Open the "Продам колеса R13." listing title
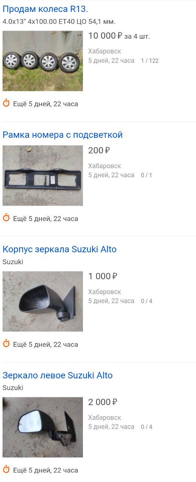 [x=45, y=9]
